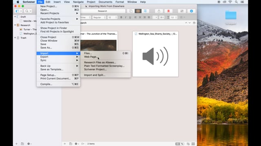Image resolution: width=261 pixels, height=146 pixels.
Task: Open the binder footer gear menu
Action: click(29, 144)
